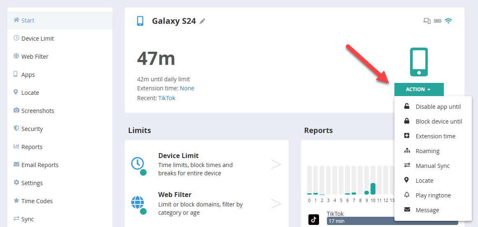Screen dimensions: 478x227
Task: Open Settings in the sidebar
Action: point(60,183)
